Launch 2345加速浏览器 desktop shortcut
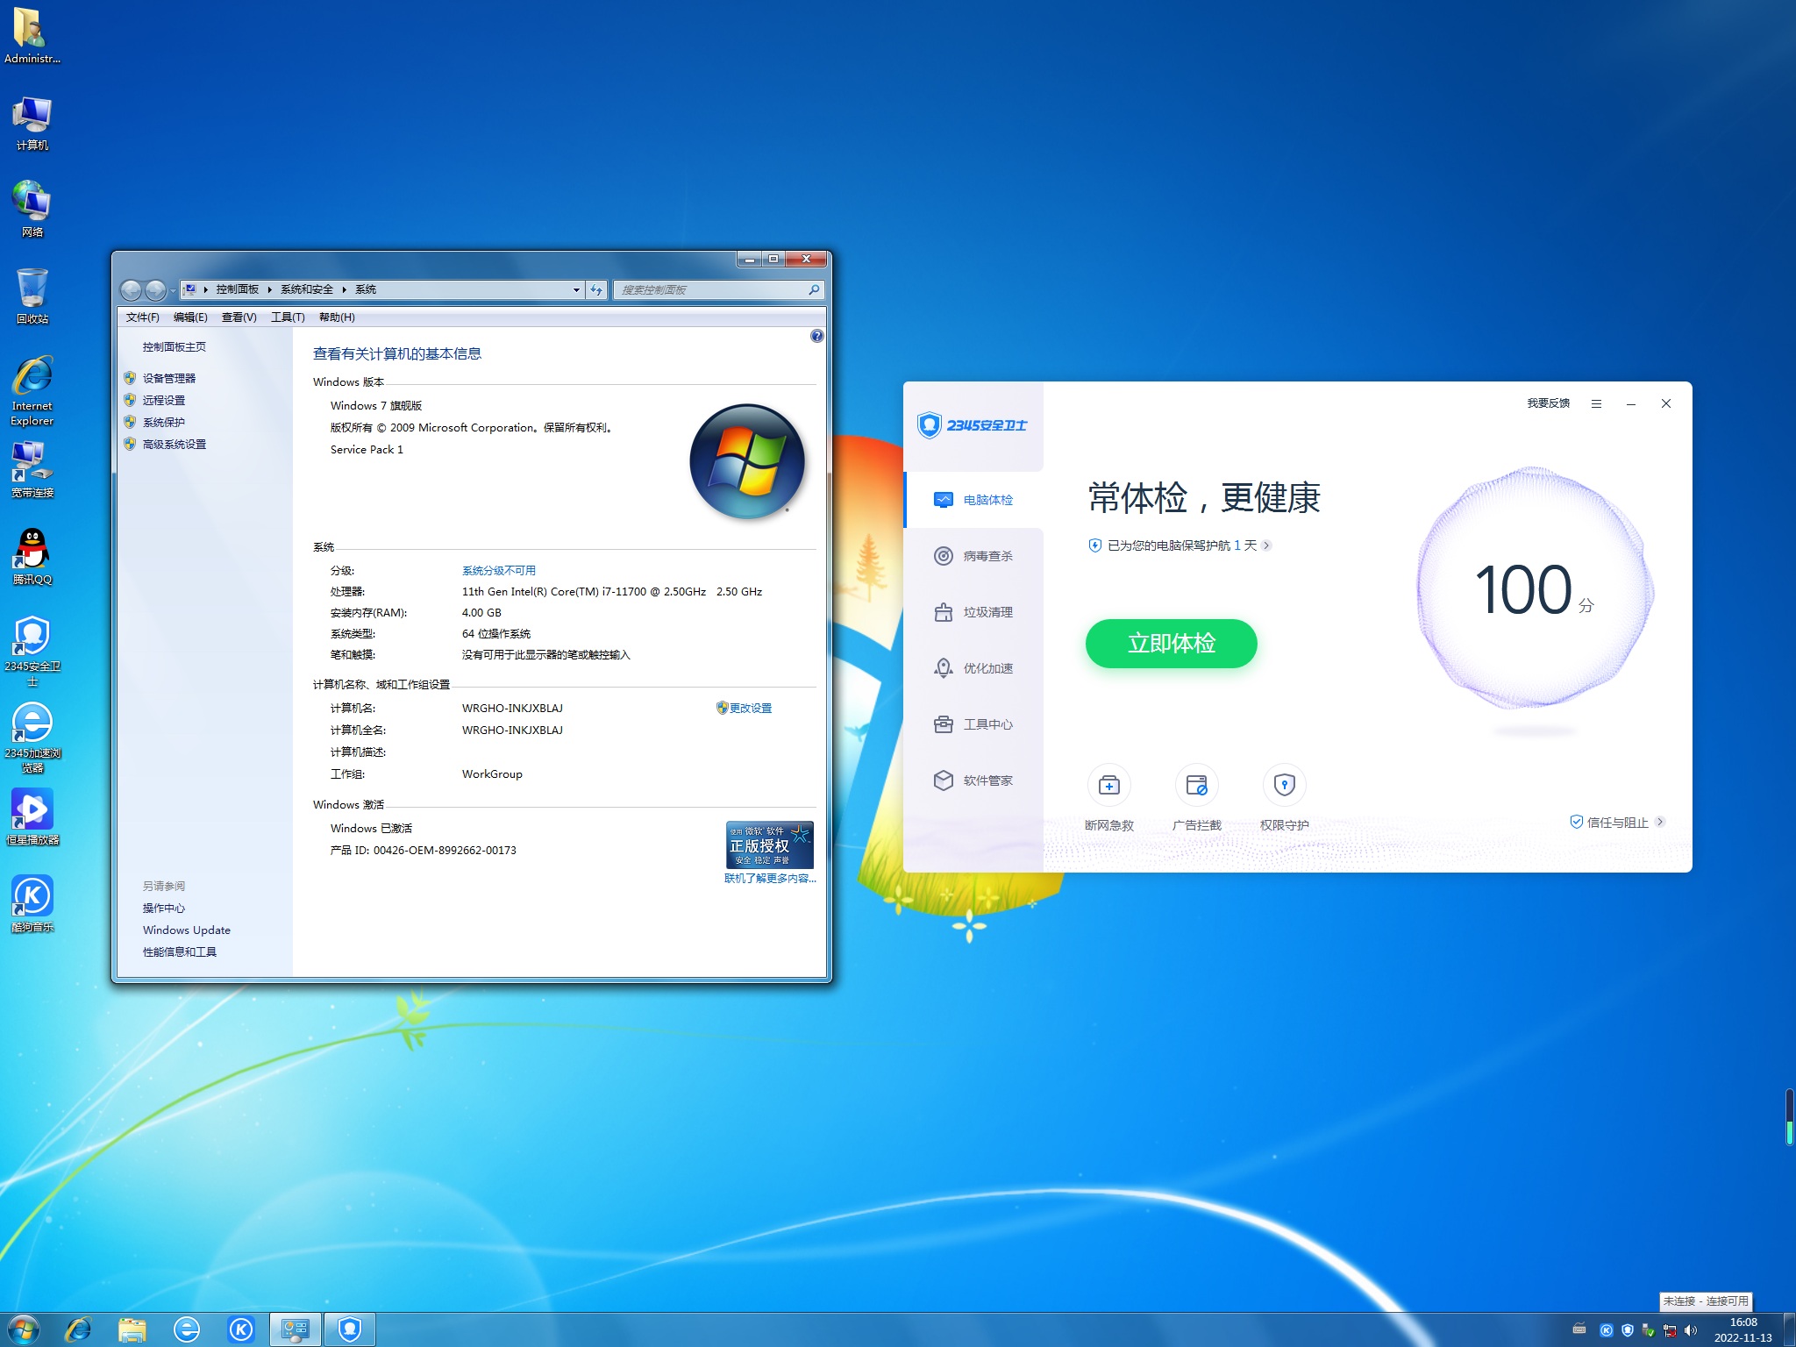The width and height of the screenshot is (1796, 1347). click(32, 738)
